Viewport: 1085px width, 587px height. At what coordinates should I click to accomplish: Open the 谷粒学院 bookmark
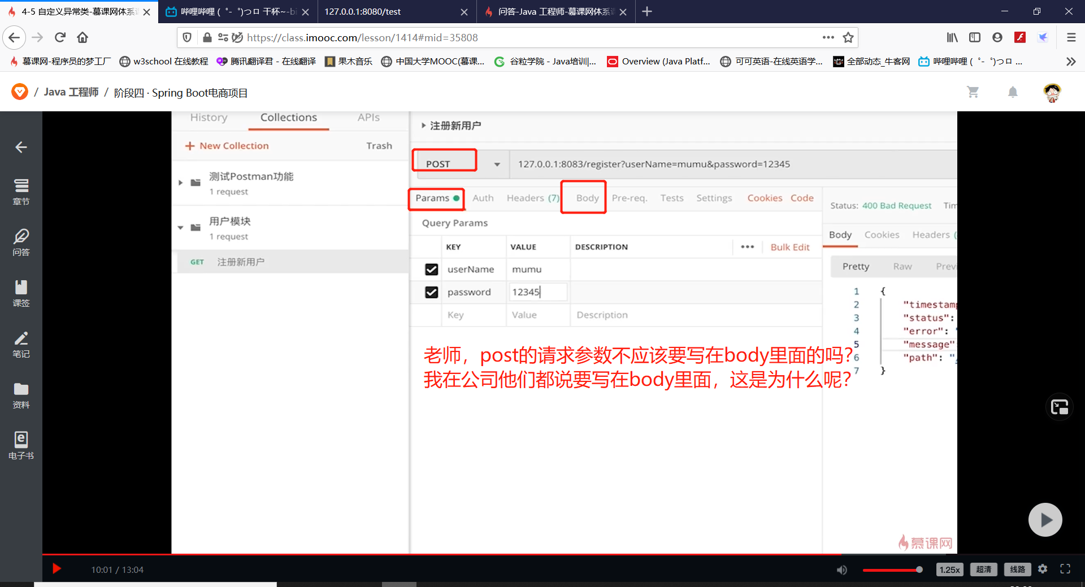point(545,61)
